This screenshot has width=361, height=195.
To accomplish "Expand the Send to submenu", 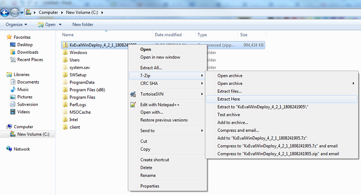I will click(x=167, y=130).
